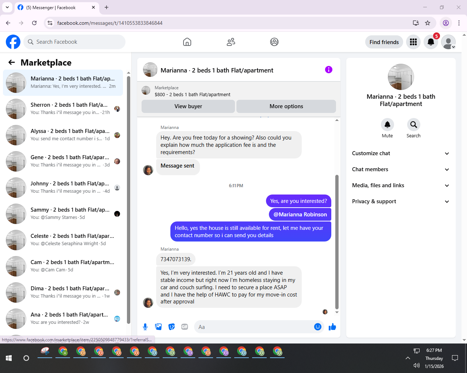467x373 pixels.
Task: Open Dima's 2 beds conversation
Action: point(63,292)
